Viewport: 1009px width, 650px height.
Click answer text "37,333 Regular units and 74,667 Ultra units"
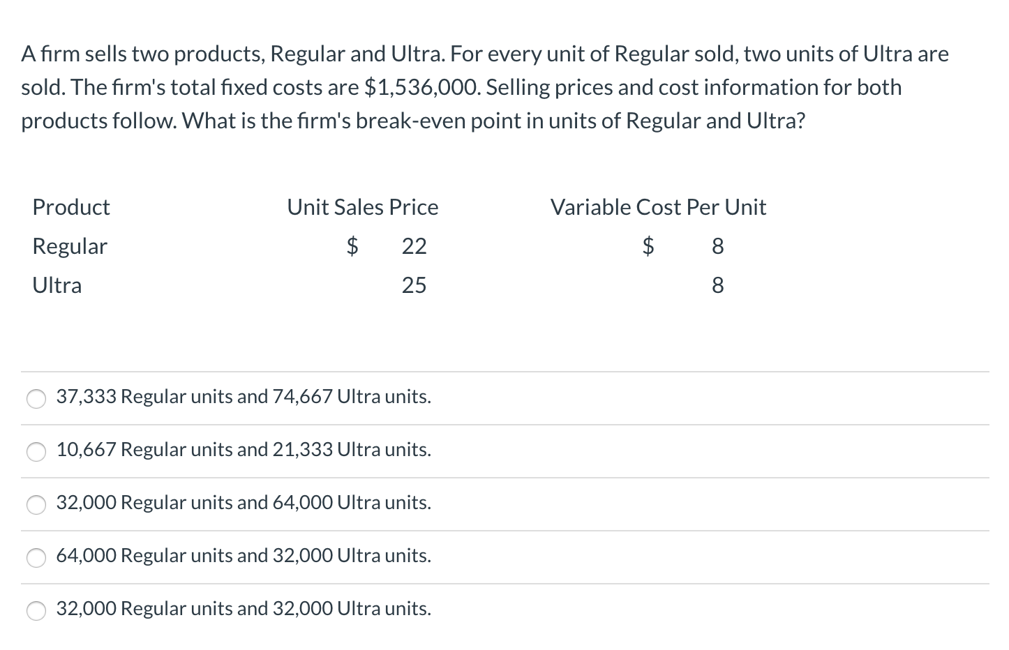tap(244, 397)
